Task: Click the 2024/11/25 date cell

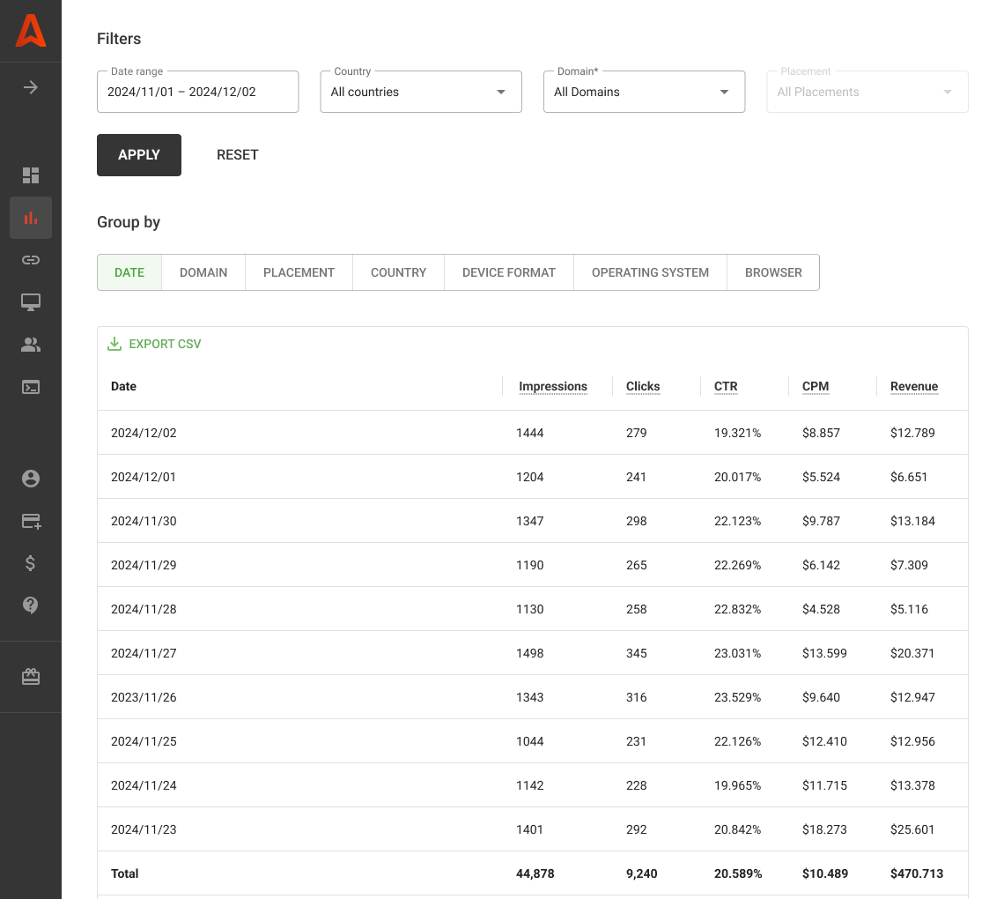Action: [144, 741]
